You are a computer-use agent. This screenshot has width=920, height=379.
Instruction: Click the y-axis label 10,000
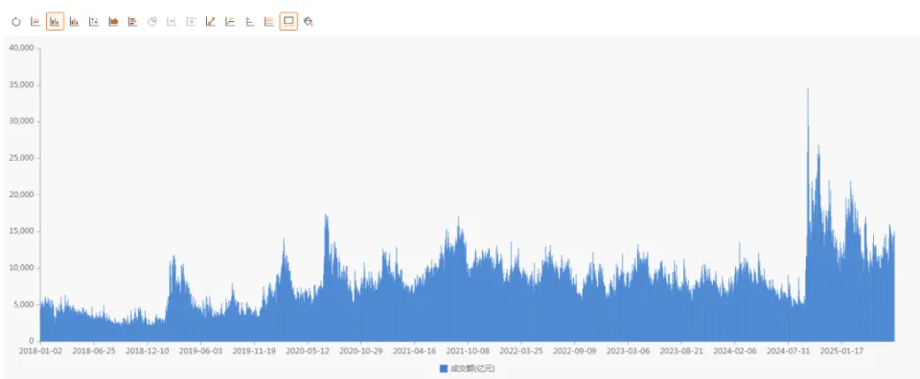pos(22,268)
